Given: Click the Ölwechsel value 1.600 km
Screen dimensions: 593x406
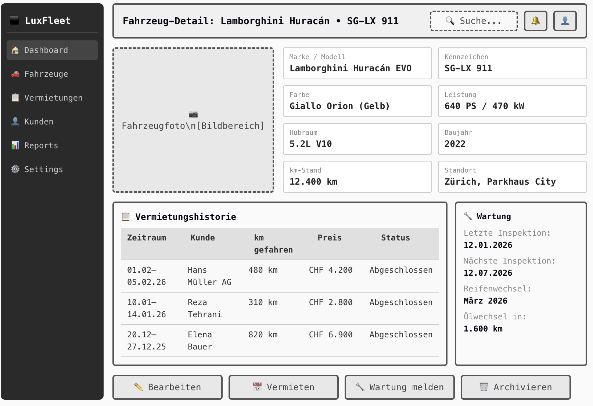Looking at the screenshot, I should 483,329.
